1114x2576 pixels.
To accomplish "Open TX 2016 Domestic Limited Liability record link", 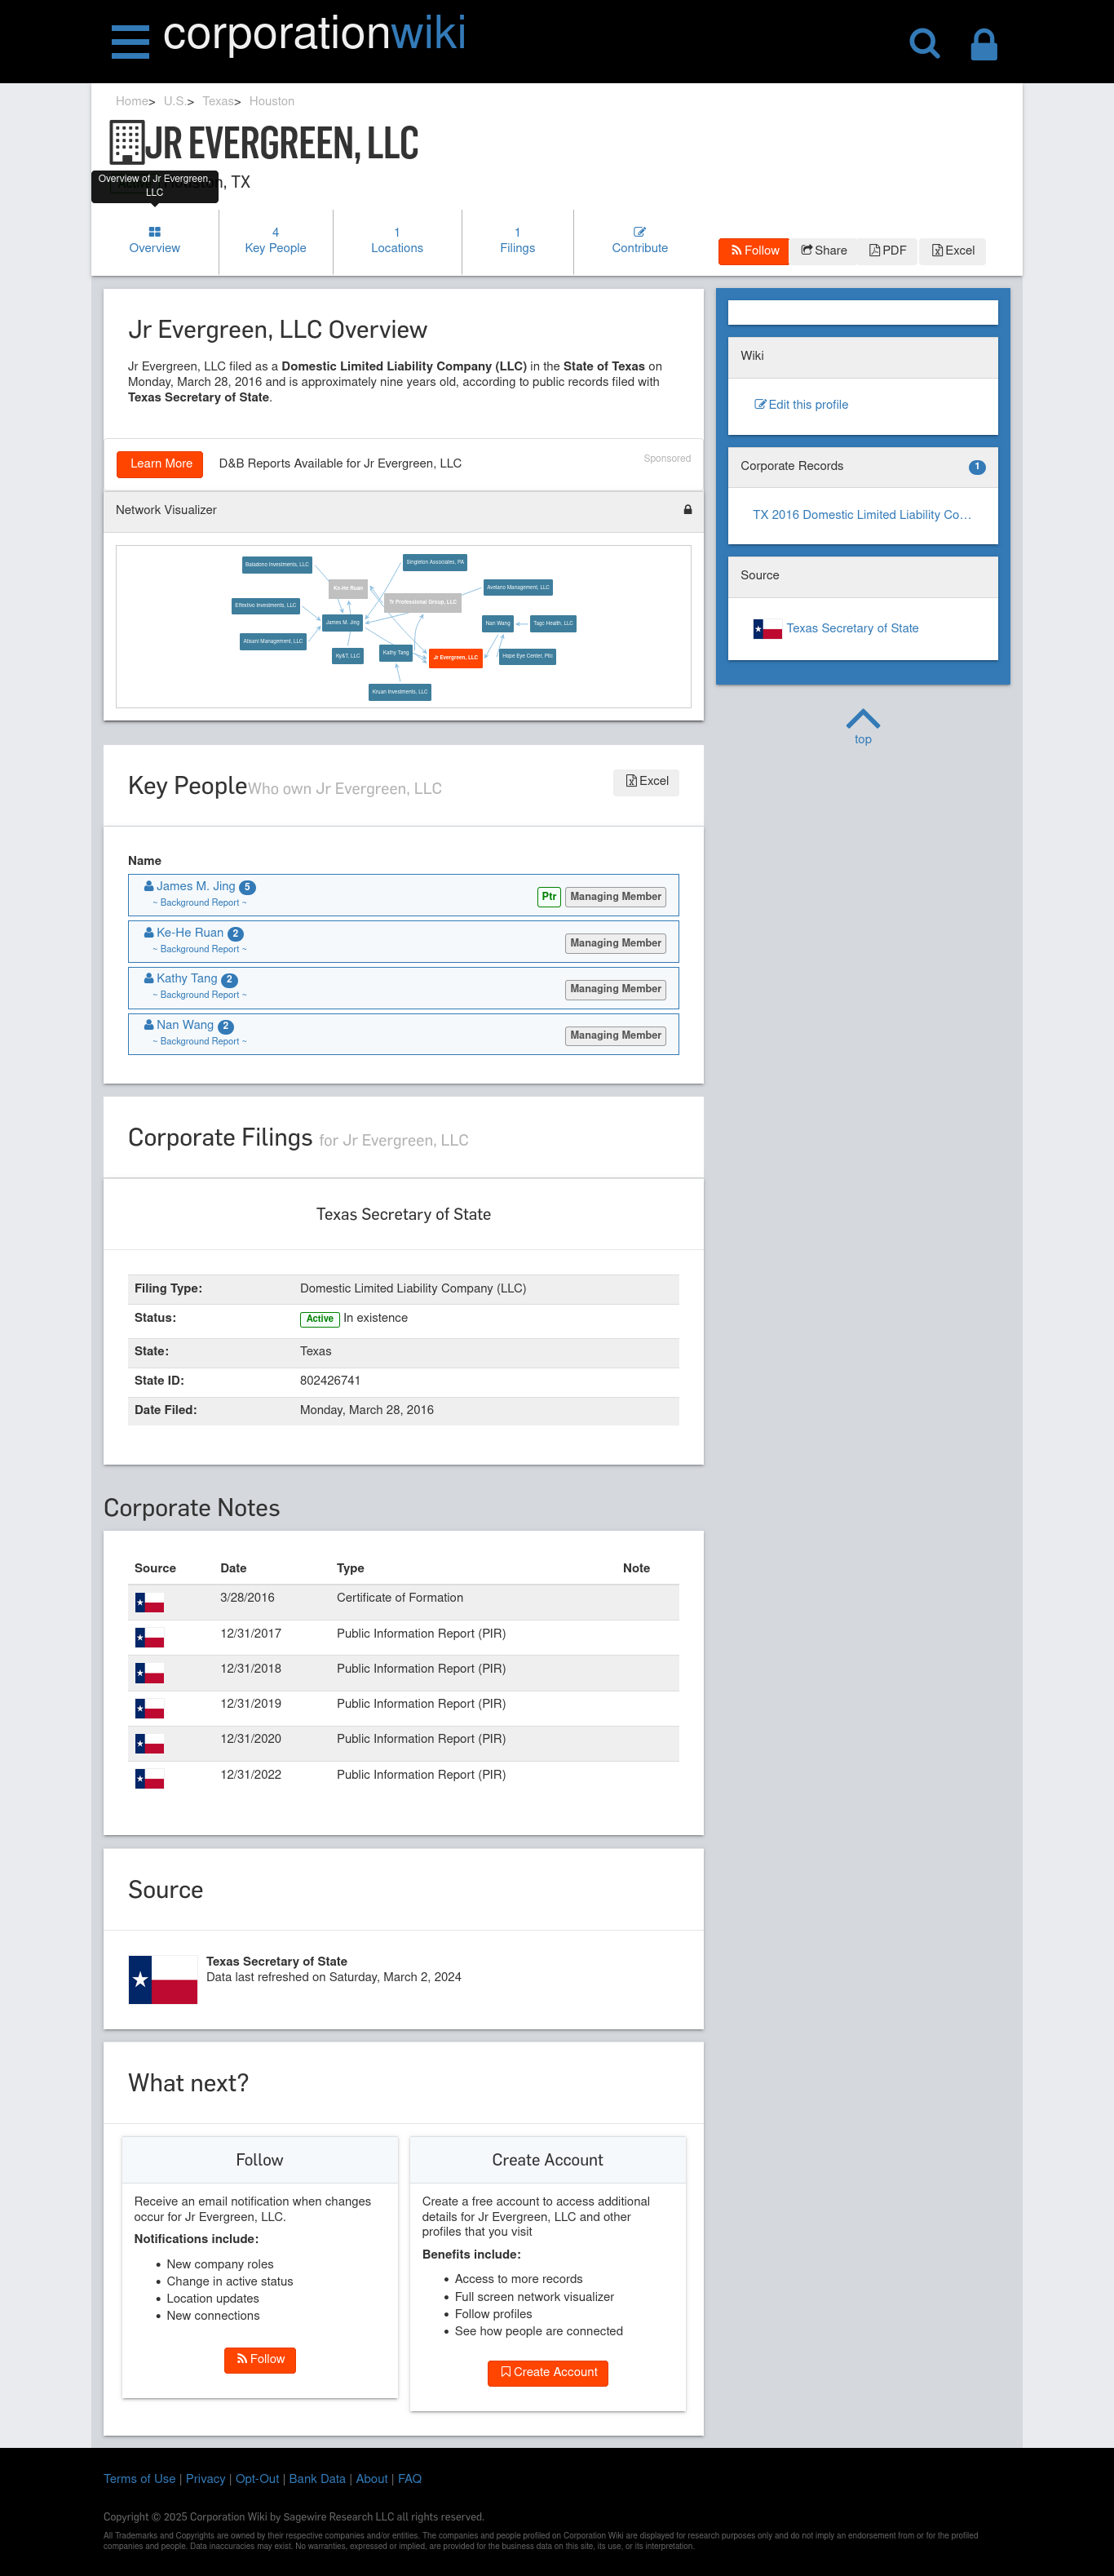I will click(x=862, y=515).
